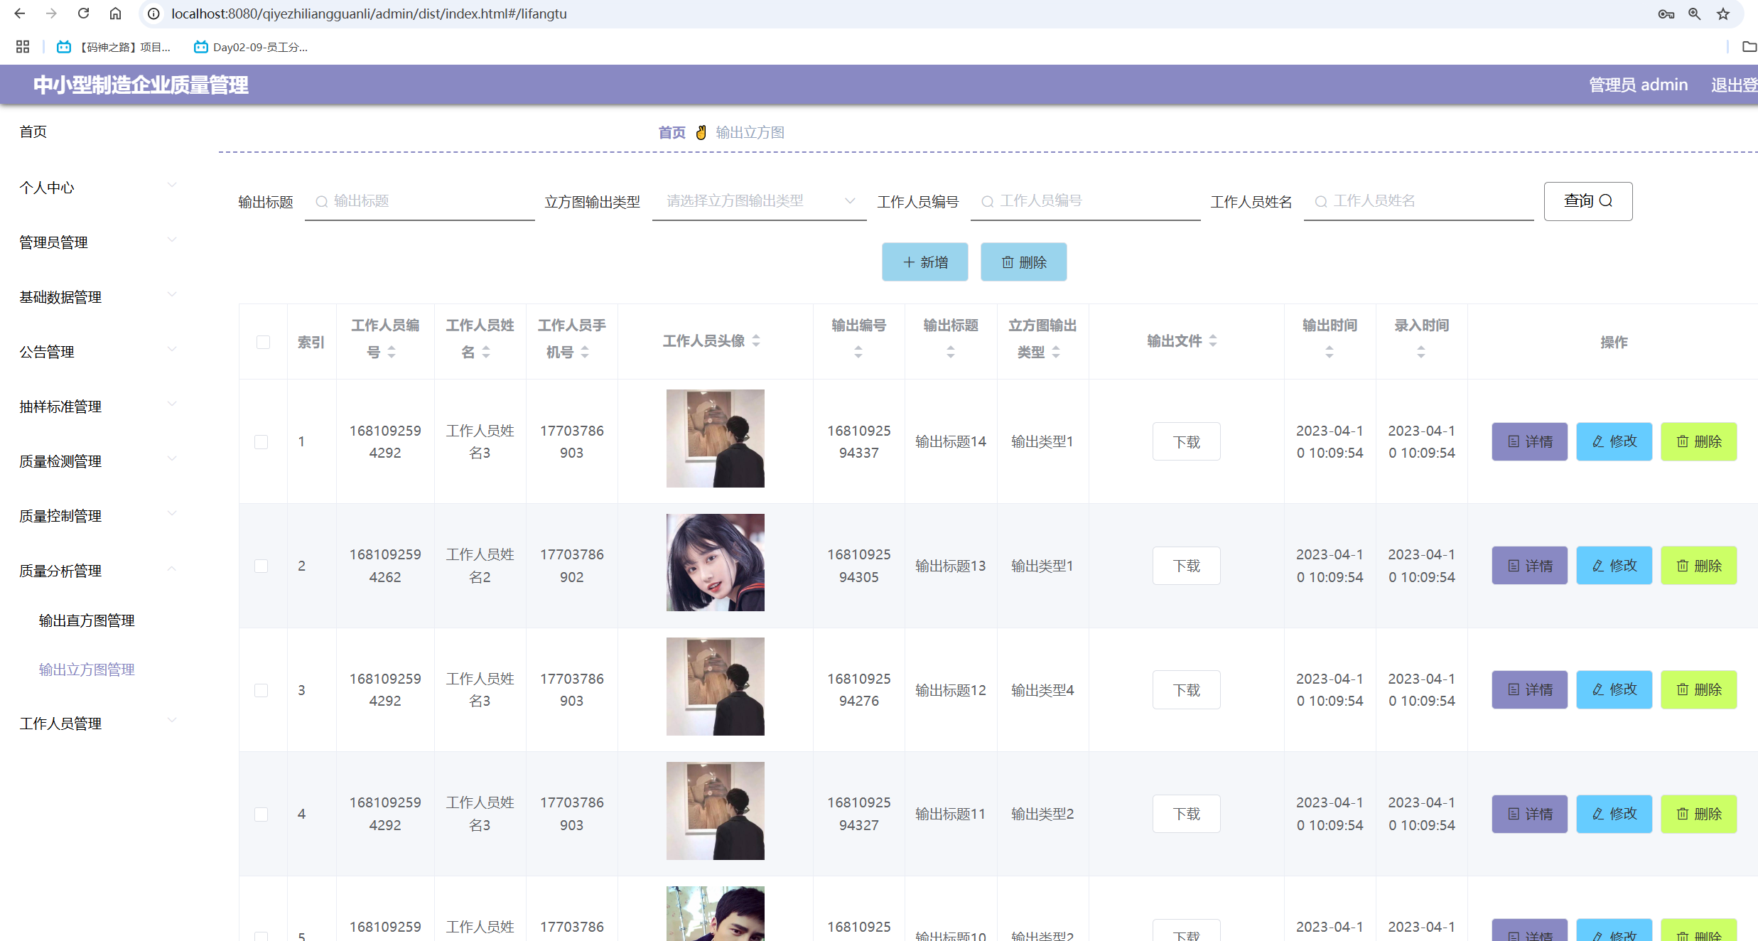Open the 立方图输出类型 dropdown
The width and height of the screenshot is (1758, 941).
pyautogui.click(x=760, y=201)
